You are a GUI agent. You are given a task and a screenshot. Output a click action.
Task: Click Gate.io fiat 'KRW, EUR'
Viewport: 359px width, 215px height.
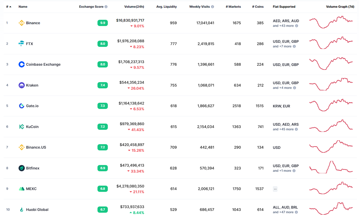click(282, 106)
